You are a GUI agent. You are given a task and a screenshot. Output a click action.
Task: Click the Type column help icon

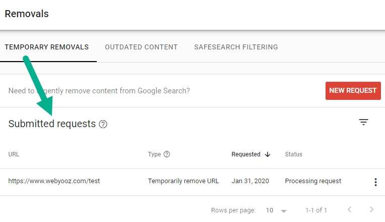167,154
